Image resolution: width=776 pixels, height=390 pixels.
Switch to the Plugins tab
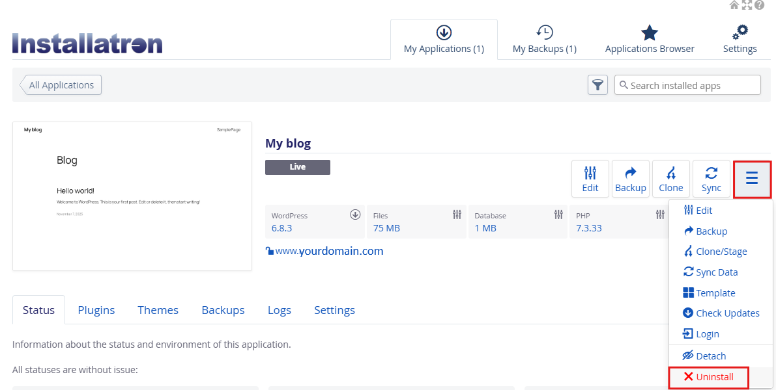coord(96,310)
